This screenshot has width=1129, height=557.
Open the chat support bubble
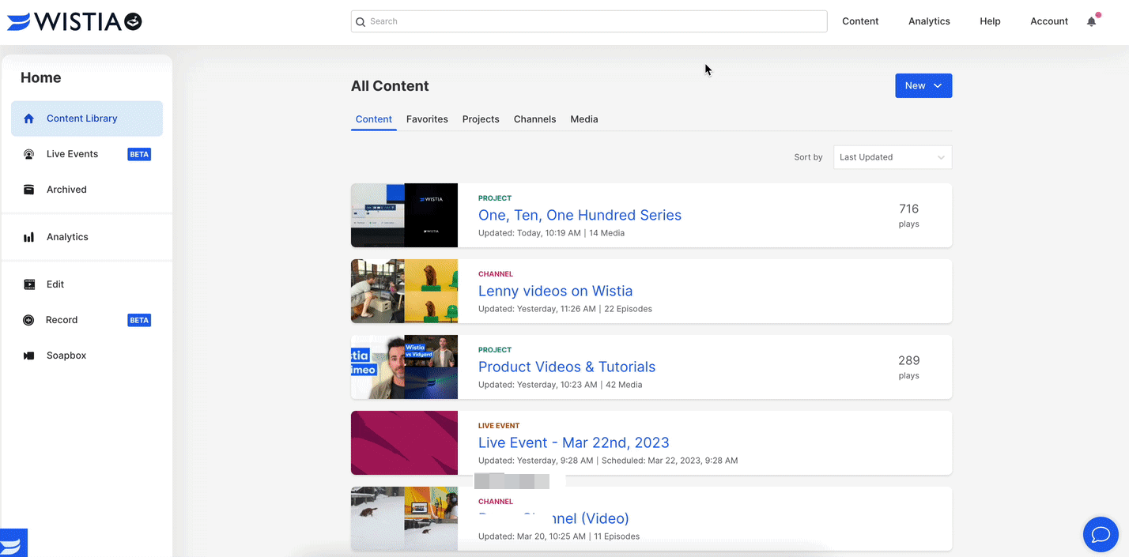tap(1101, 535)
